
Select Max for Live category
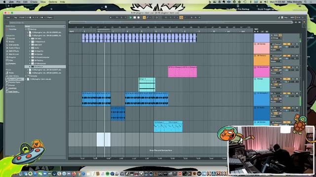pyautogui.click(x=14, y=54)
